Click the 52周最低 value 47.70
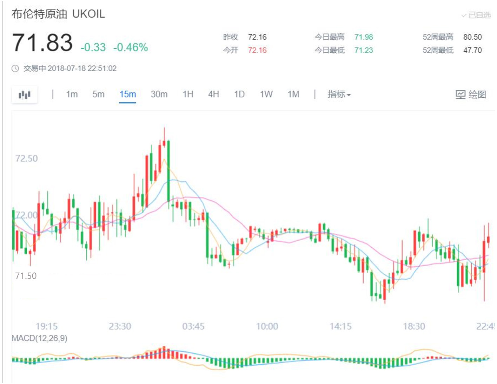Image resolution: width=497 pixels, height=384 pixels. pyautogui.click(x=472, y=50)
